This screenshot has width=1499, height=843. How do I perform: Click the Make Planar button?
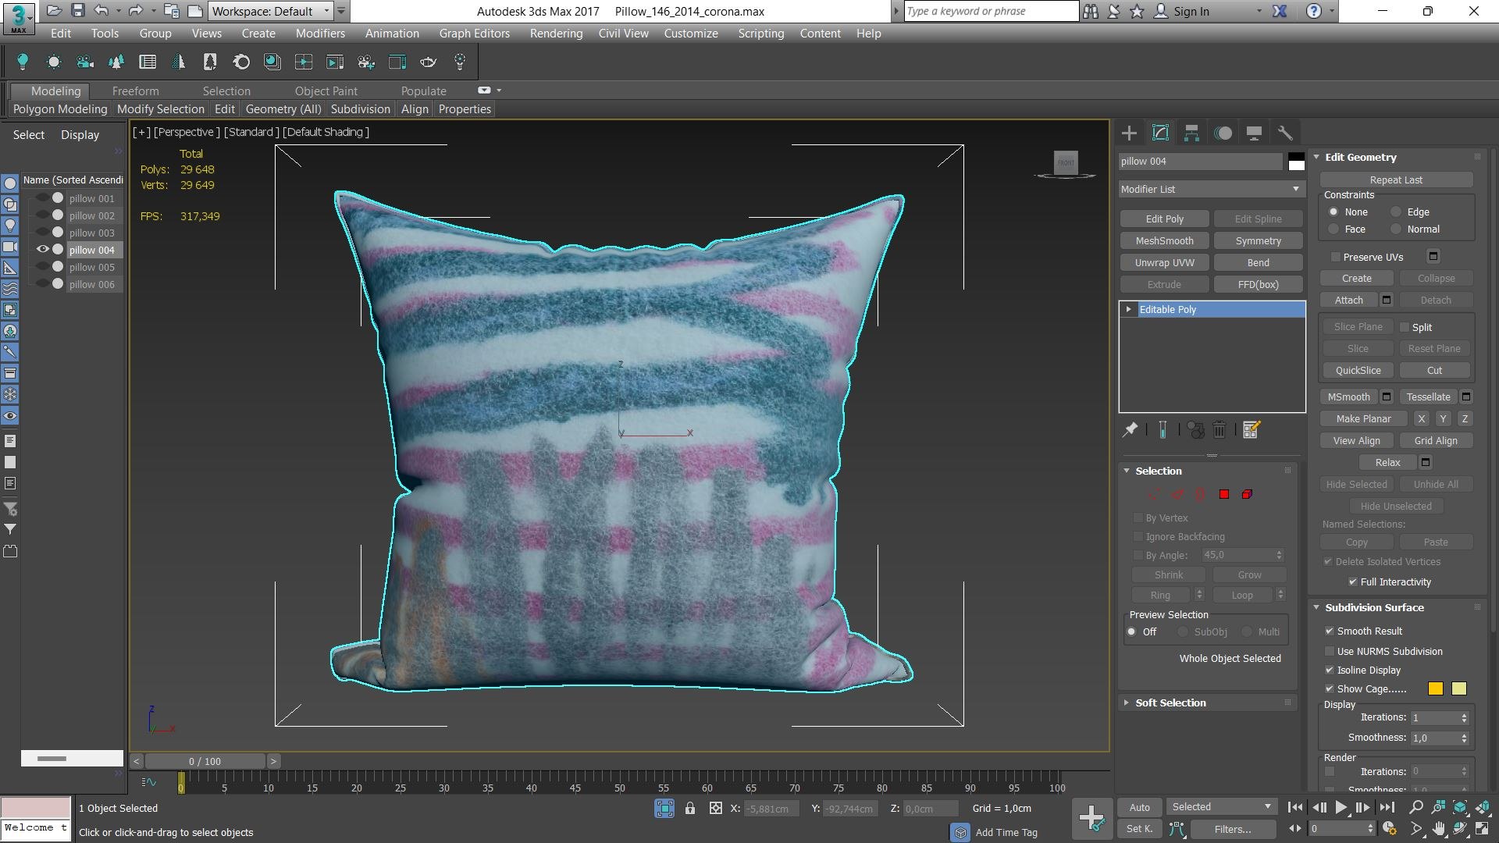click(x=1363, y=419)
